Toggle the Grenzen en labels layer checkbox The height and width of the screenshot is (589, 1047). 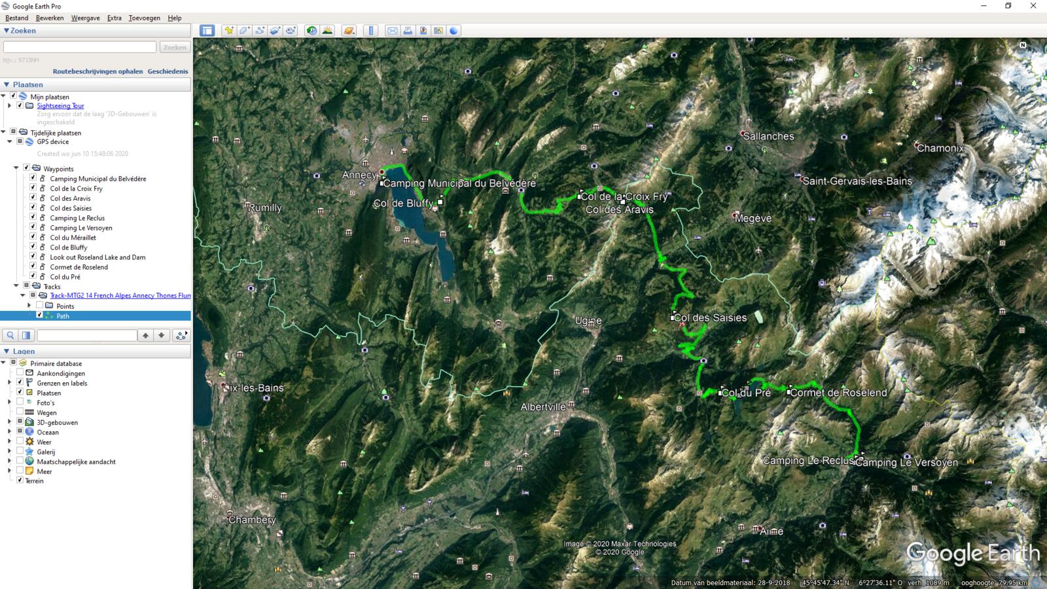point(20,382)
